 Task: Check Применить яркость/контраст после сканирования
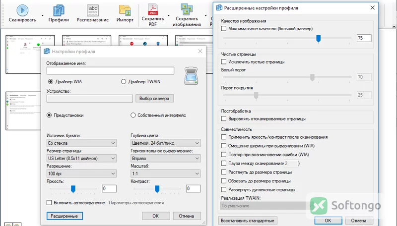click(x=224, y=137)
